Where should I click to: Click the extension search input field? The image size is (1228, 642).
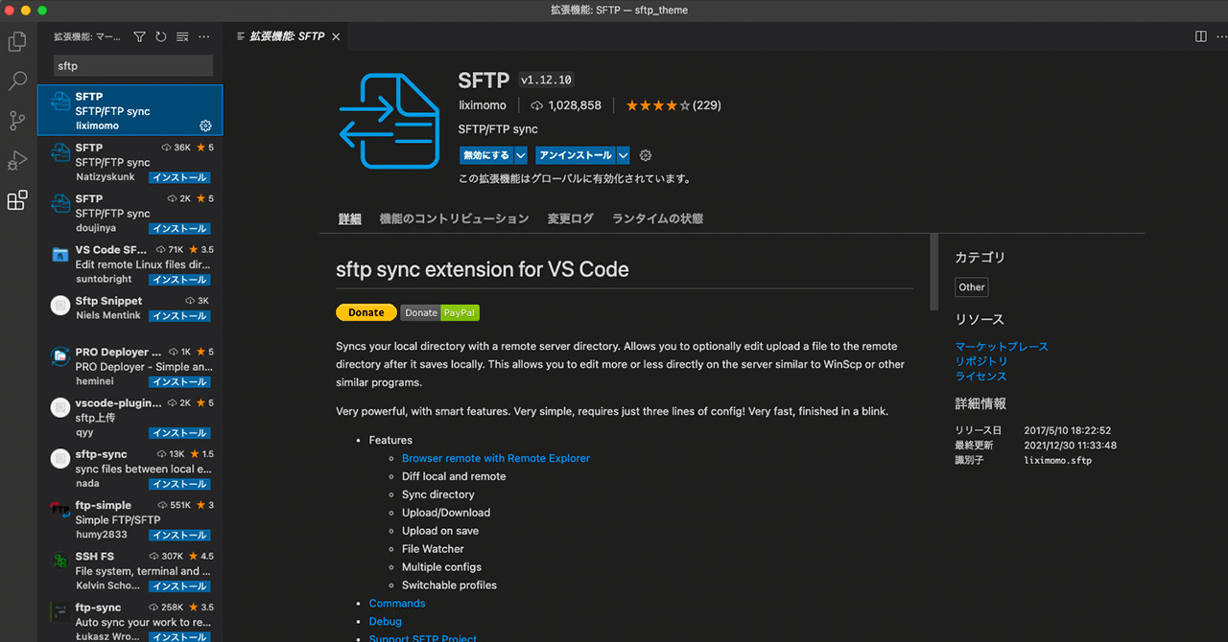click(133, 66)
